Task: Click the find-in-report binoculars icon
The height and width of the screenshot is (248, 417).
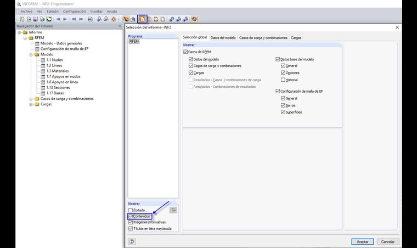Action: (x=132, y=19)
